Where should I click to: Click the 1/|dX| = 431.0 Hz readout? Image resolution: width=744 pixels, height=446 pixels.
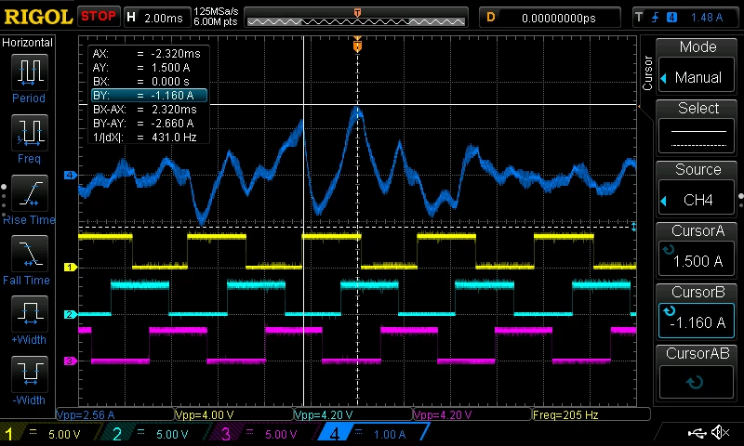click(145, 138)
